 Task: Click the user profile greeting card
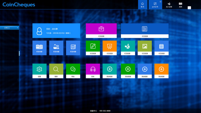click(56, 31)
